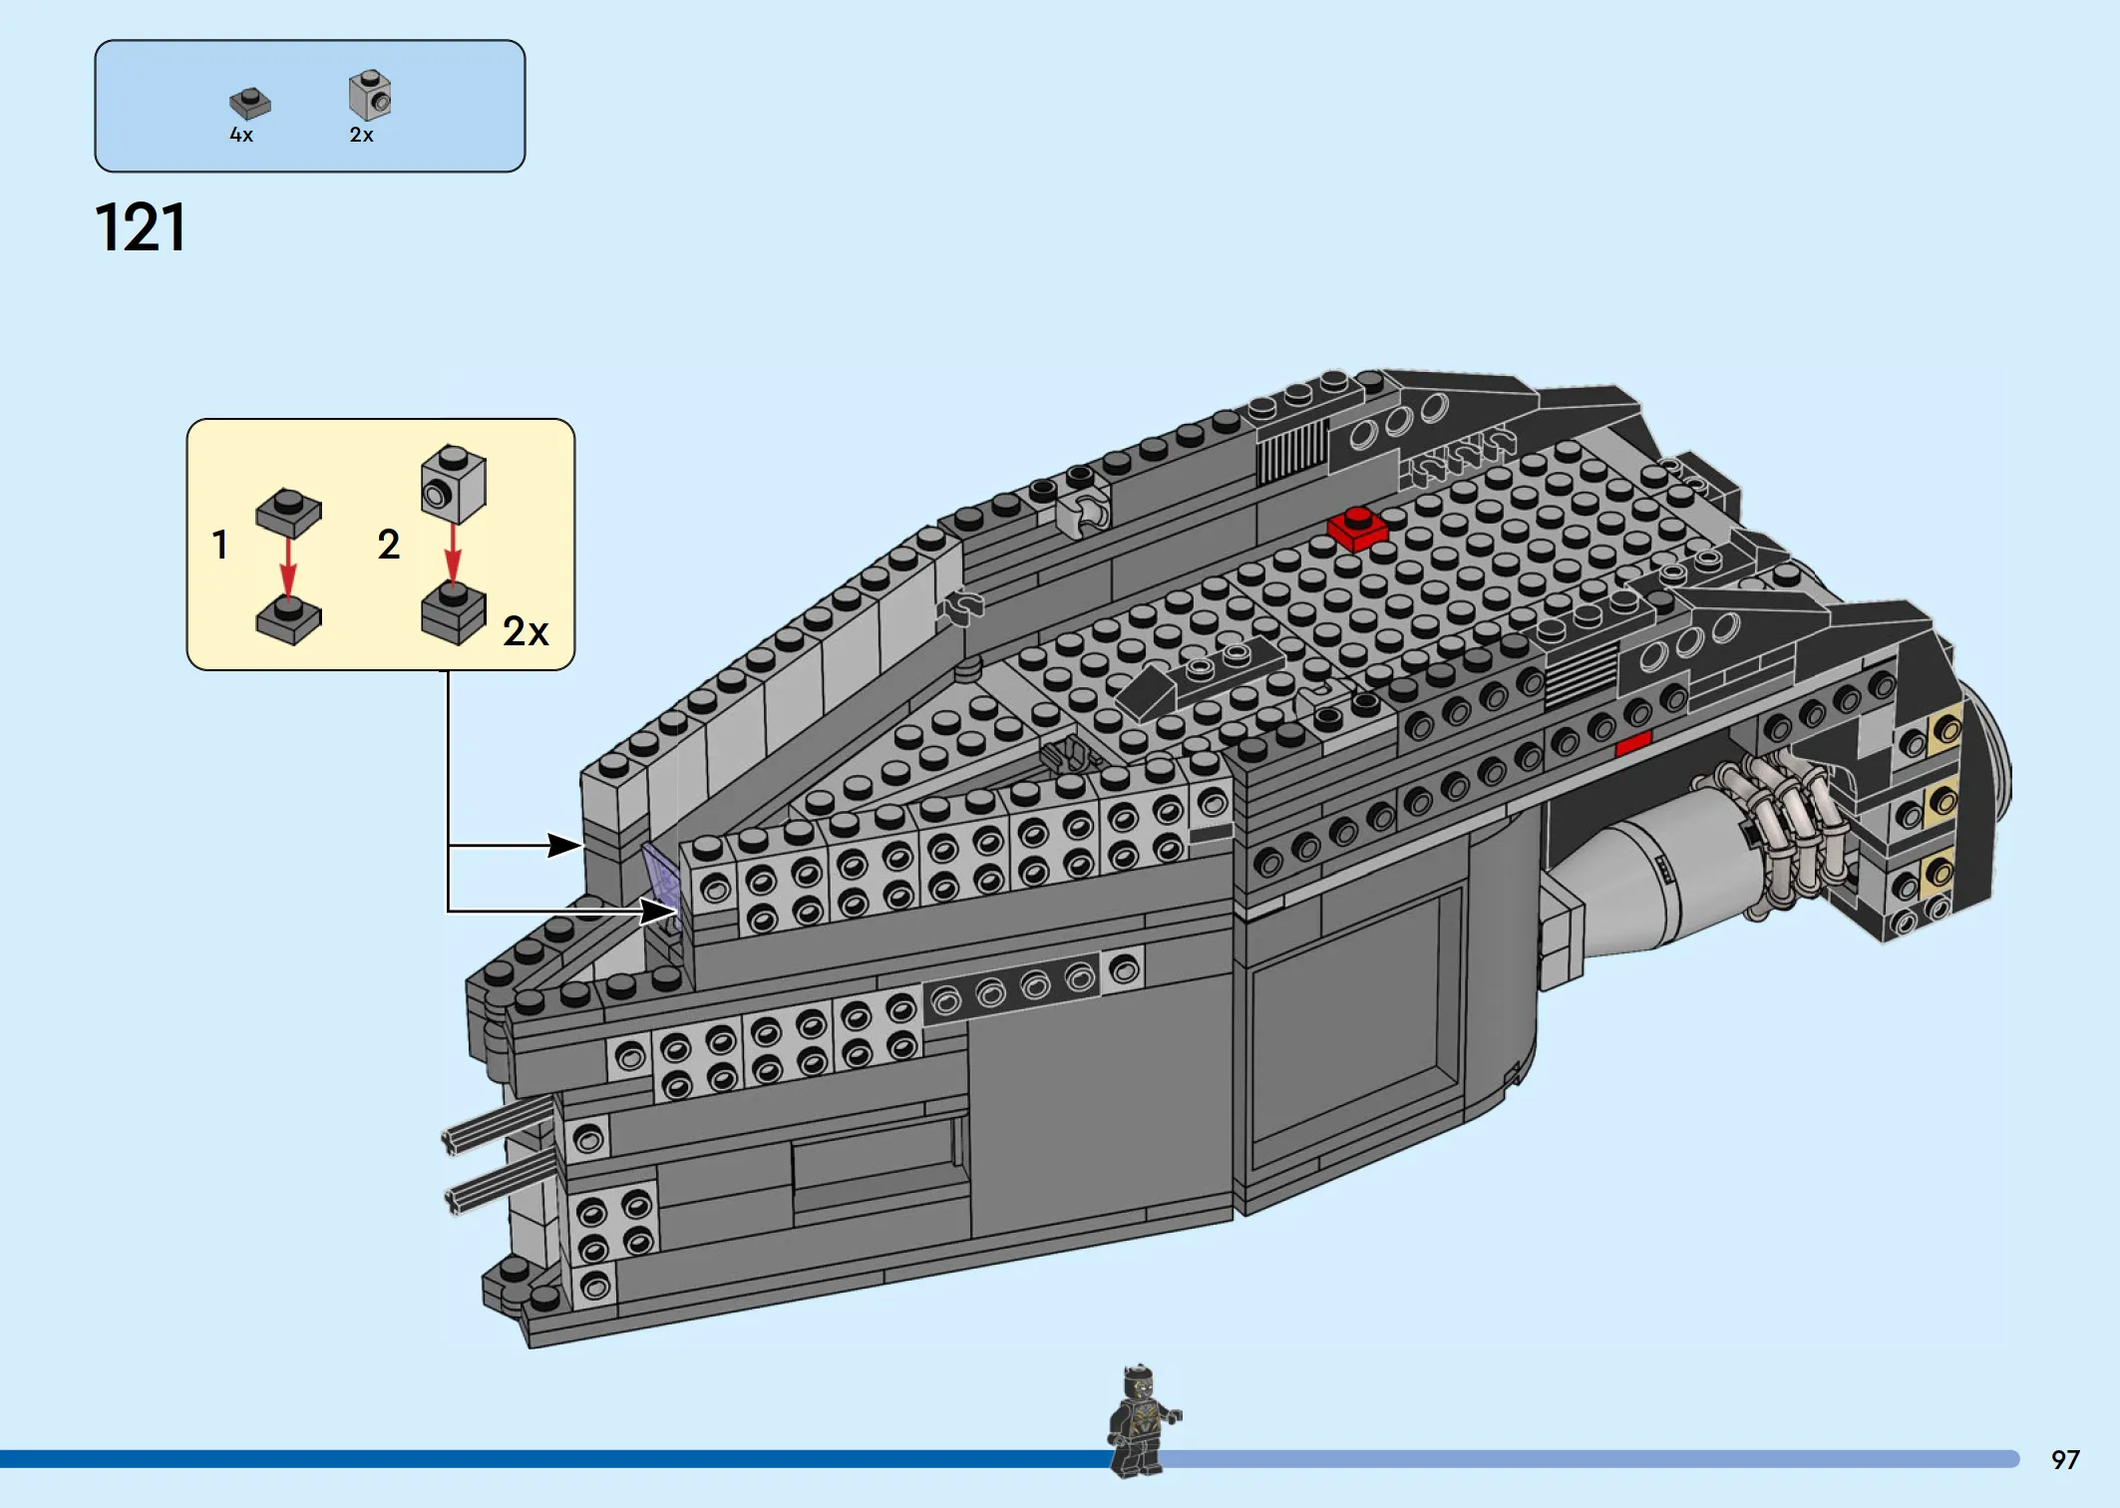Click the Black Panther minifigure progress marker
The height and width of the screenshot is (1508, 2120).
1144,1421
